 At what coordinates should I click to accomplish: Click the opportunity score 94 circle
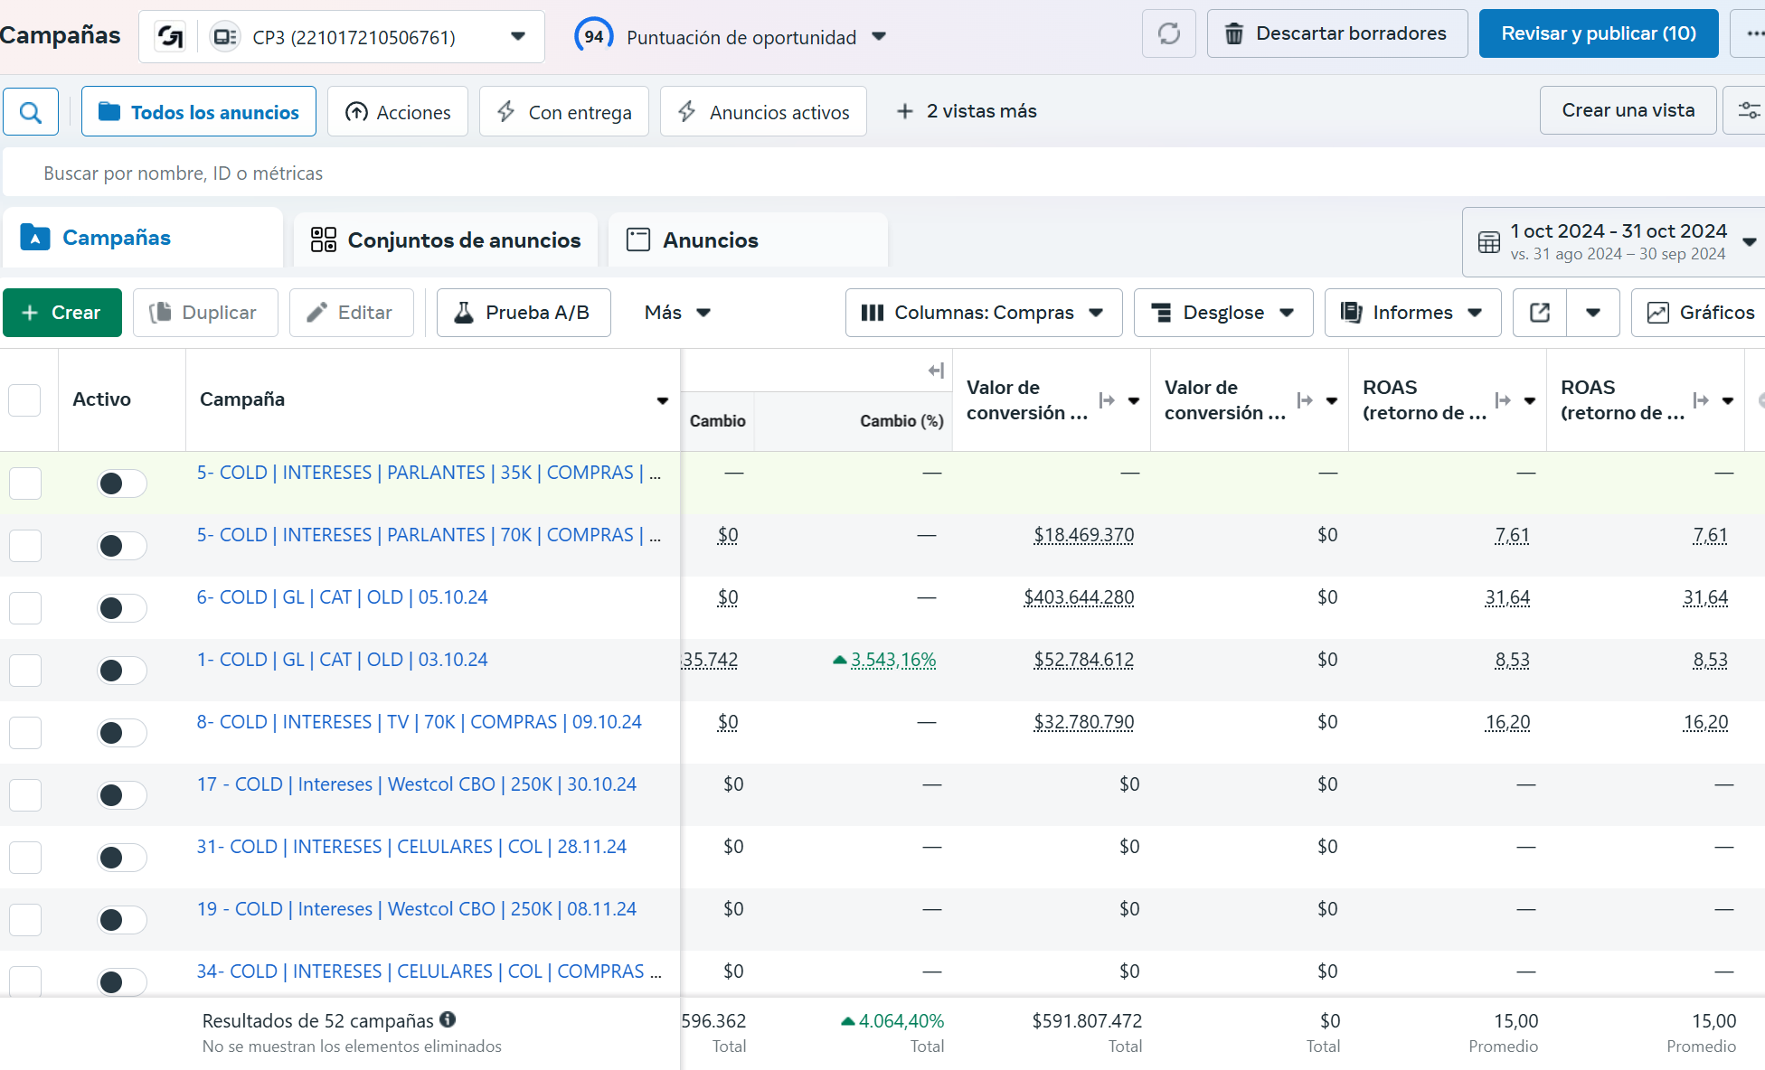coord(593,36)
